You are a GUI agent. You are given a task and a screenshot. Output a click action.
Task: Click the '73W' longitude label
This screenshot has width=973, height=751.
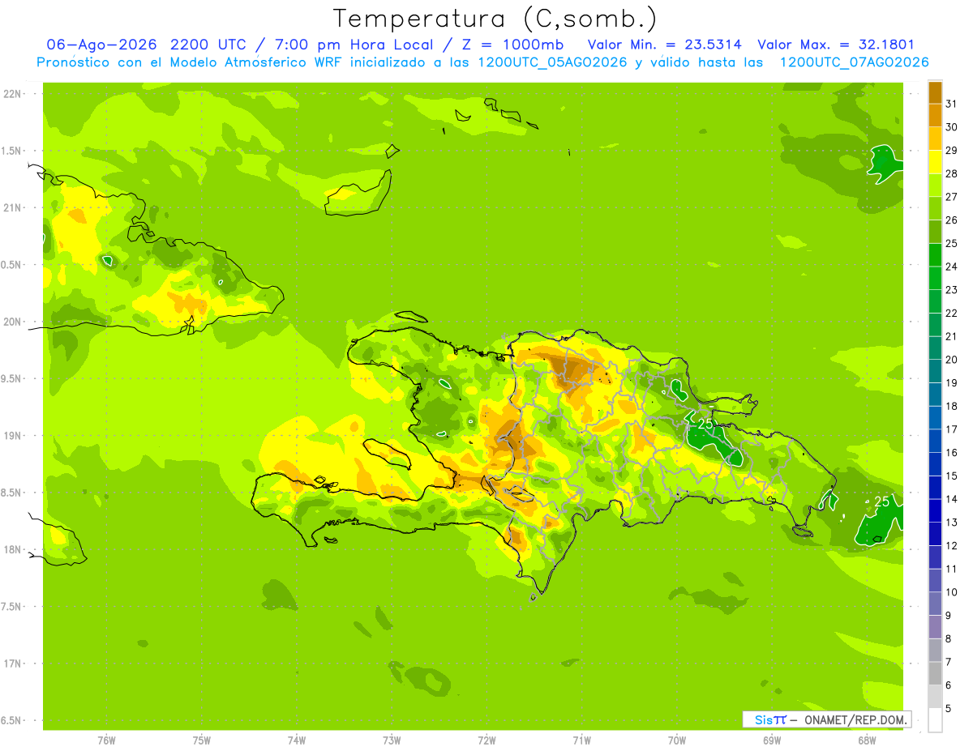392,741
